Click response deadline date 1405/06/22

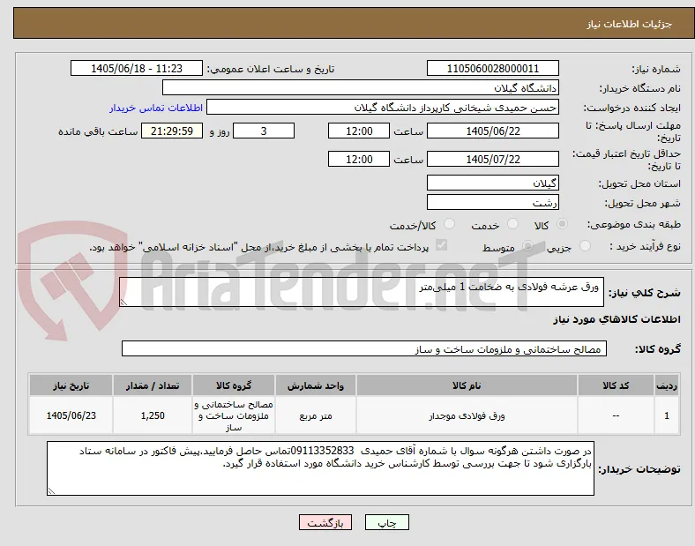[493, 131]
